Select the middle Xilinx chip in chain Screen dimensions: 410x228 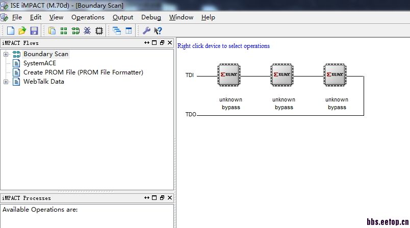pos(282,75)
